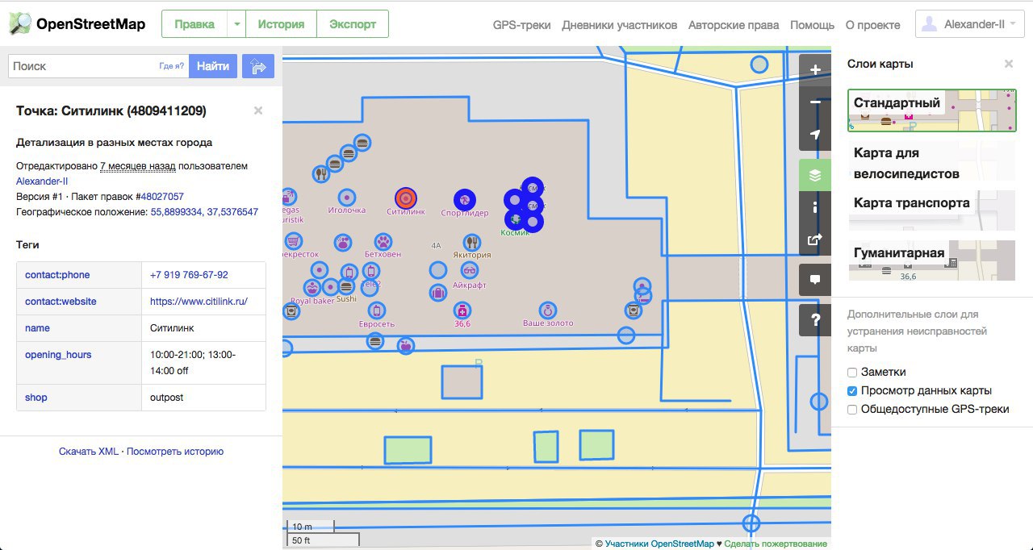Click the +7 919 769-67-92 phone link
This screenshot has height=550, width=1033.
(x=189, y=275)
